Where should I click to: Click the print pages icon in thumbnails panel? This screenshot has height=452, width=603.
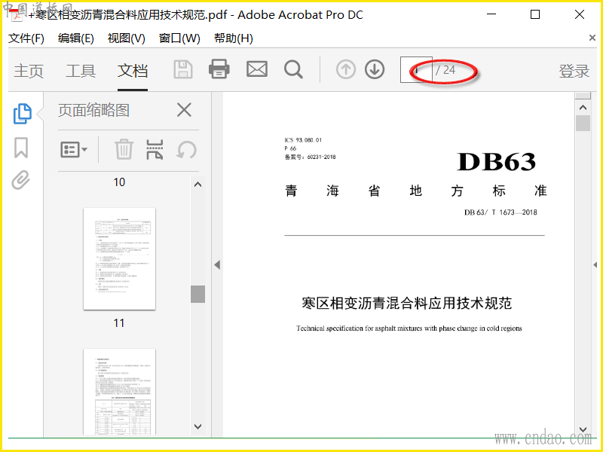tap(155, 149)
